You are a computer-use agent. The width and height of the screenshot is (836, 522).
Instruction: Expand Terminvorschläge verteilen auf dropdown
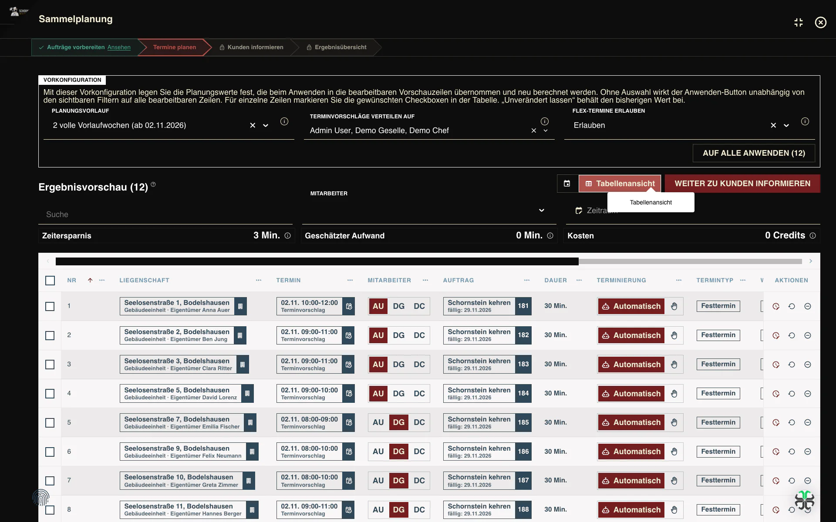546,130
